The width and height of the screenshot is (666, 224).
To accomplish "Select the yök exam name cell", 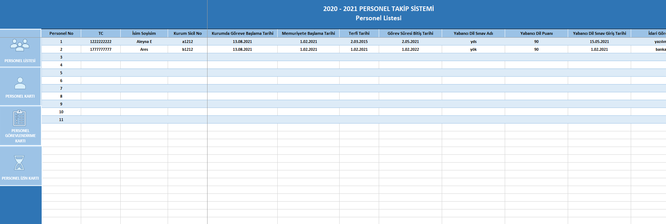I will [x=473, y=49].
